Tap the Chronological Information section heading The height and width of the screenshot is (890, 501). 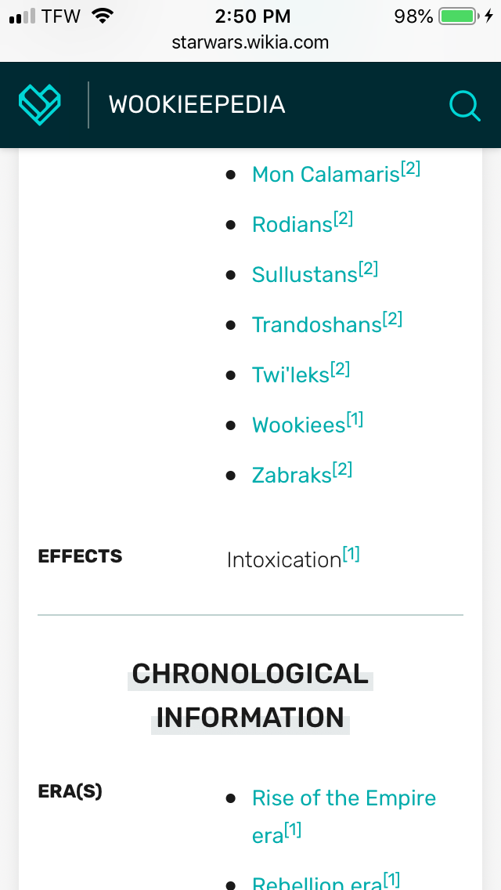coord(250,696)
